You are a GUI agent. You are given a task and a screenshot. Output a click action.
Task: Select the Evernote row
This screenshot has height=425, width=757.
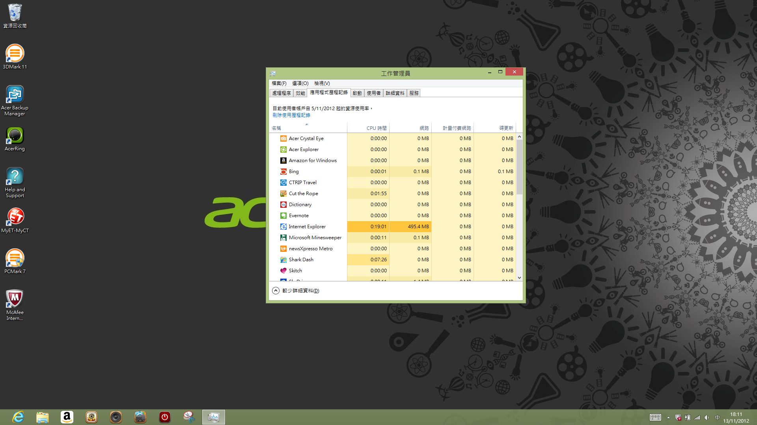click(x=392, y=216)
